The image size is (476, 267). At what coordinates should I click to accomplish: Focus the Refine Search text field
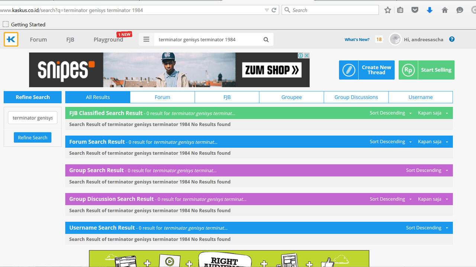(x=33, y=118)
